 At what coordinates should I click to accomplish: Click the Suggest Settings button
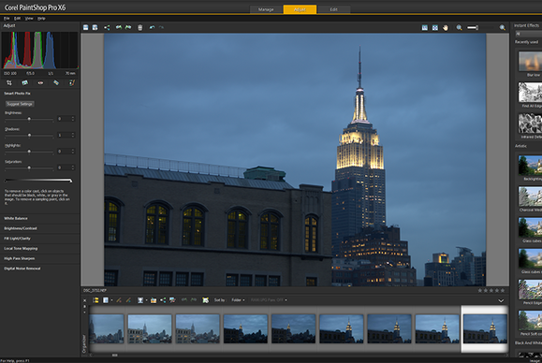[x=20, y=104]
